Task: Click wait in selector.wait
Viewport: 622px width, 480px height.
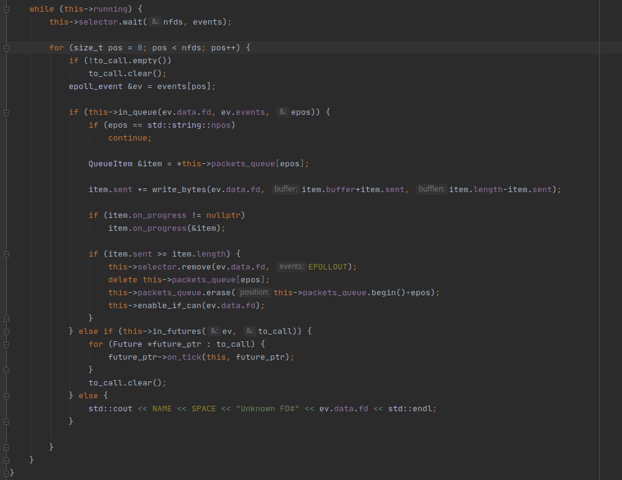Action: click(x=132, y=22)
